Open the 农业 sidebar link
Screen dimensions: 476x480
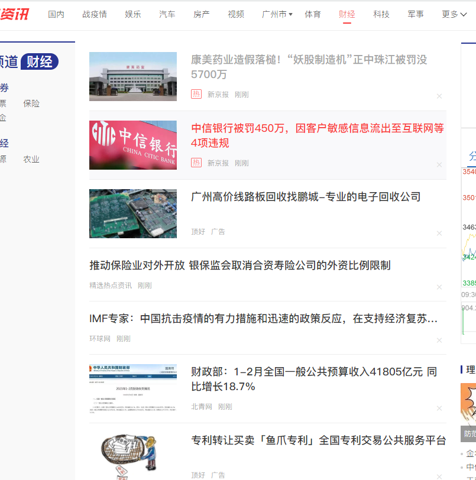click(x=31, y=159)
